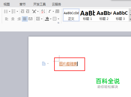
Task: Expand the paragraph layout icon dropdown
Action: tap(48, 64)
